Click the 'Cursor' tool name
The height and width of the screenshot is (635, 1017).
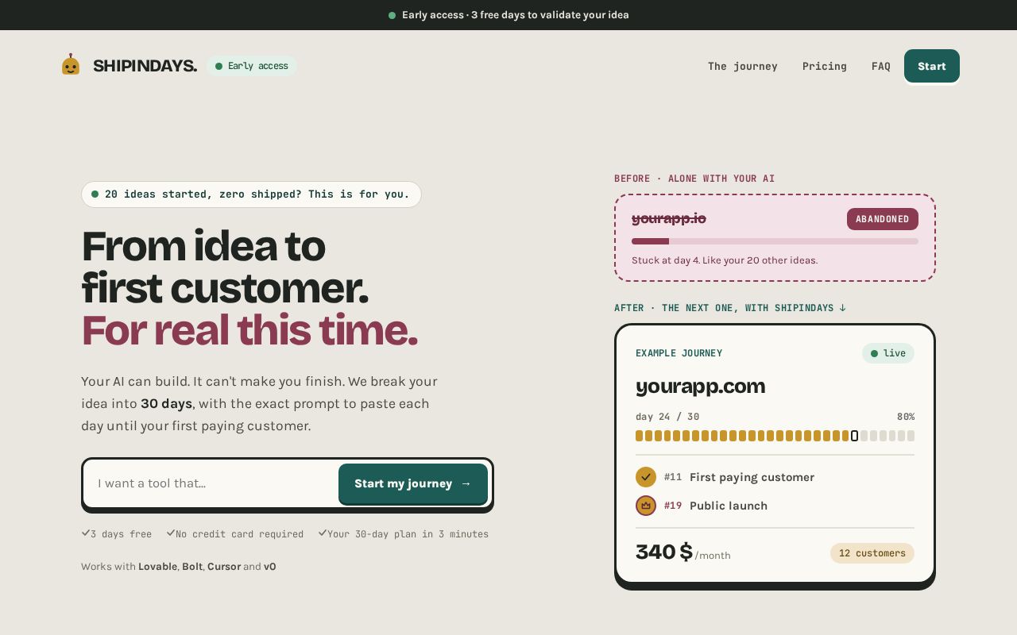tap(224, 567)
